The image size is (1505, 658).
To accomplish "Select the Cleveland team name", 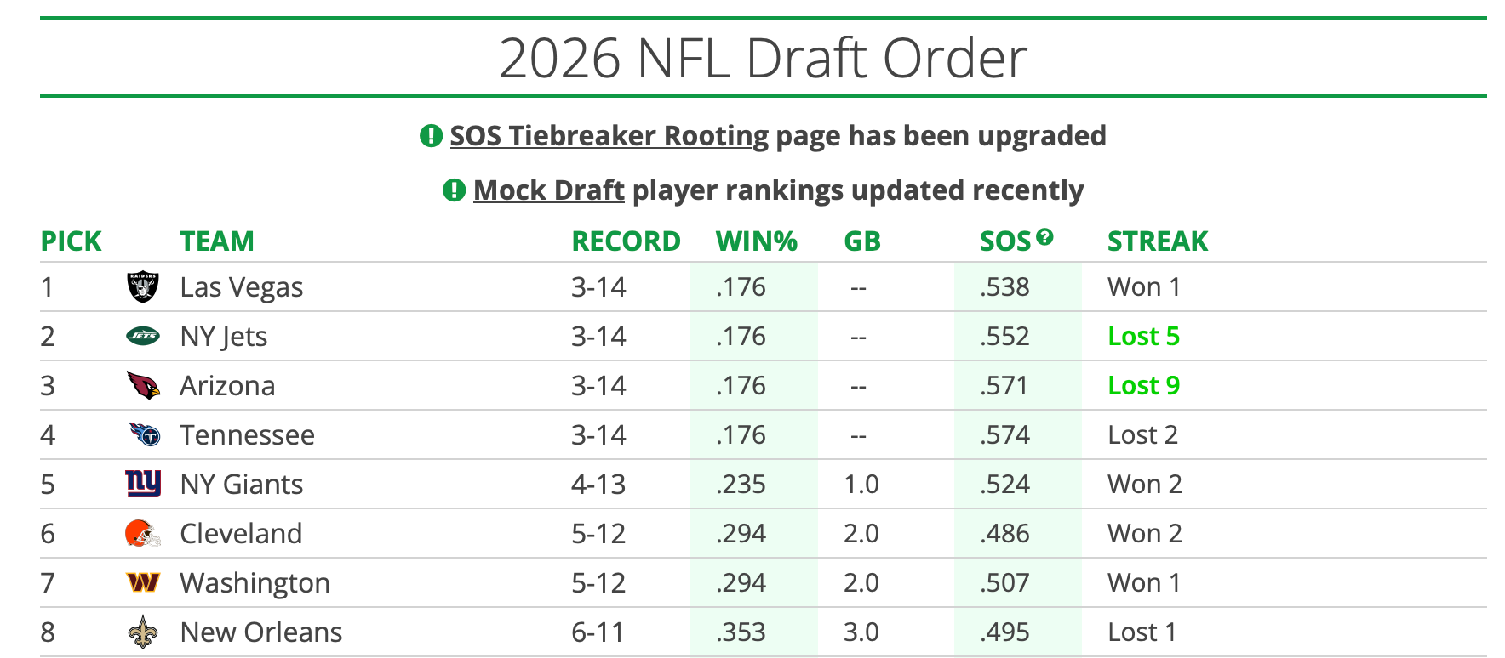I will click(241, 534).
